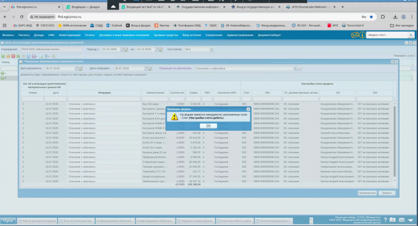Screen dimensions: 418x226
Task: Open the Состояние dropdown
Action: [x=211, y=50]
